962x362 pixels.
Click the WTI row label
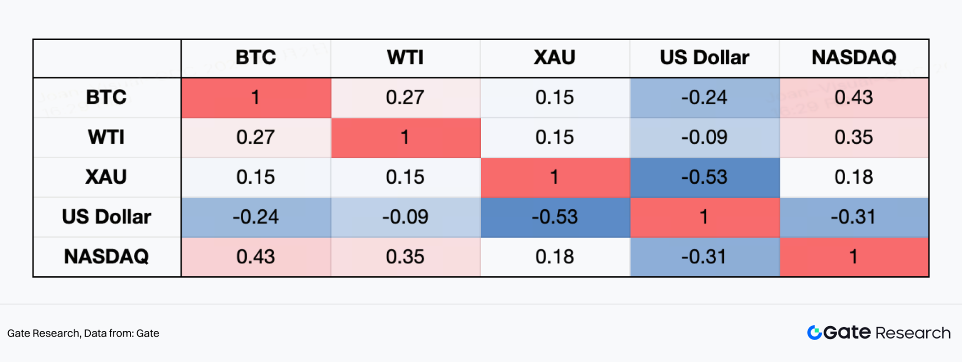[106, 137]
